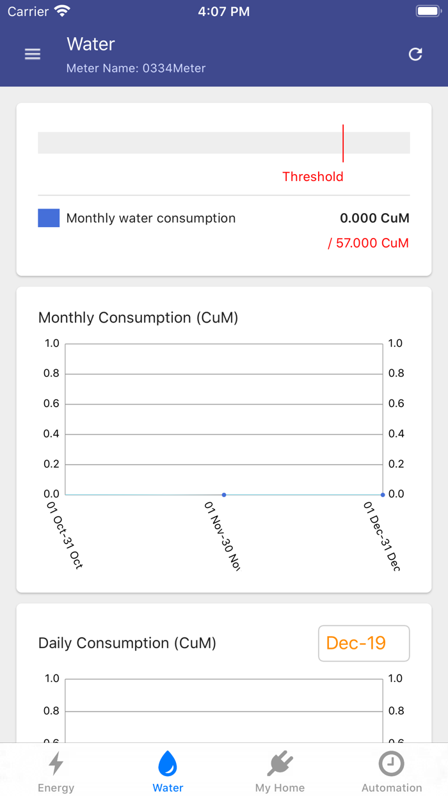Viewport: 448px width, 796px height.
Task: Switch to the Energy tab label
Action: tap(56, 788)
